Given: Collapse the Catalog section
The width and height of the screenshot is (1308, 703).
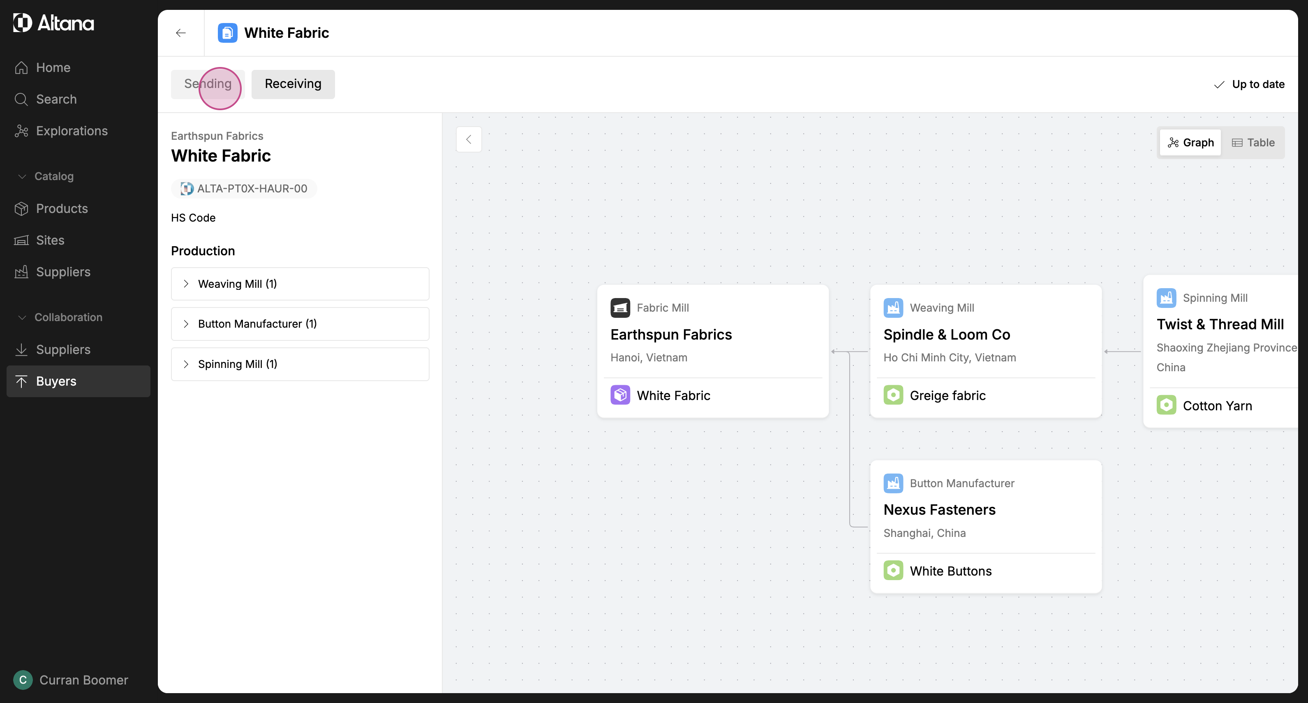Looking at the screenshot, I should (x=22, y=176).
